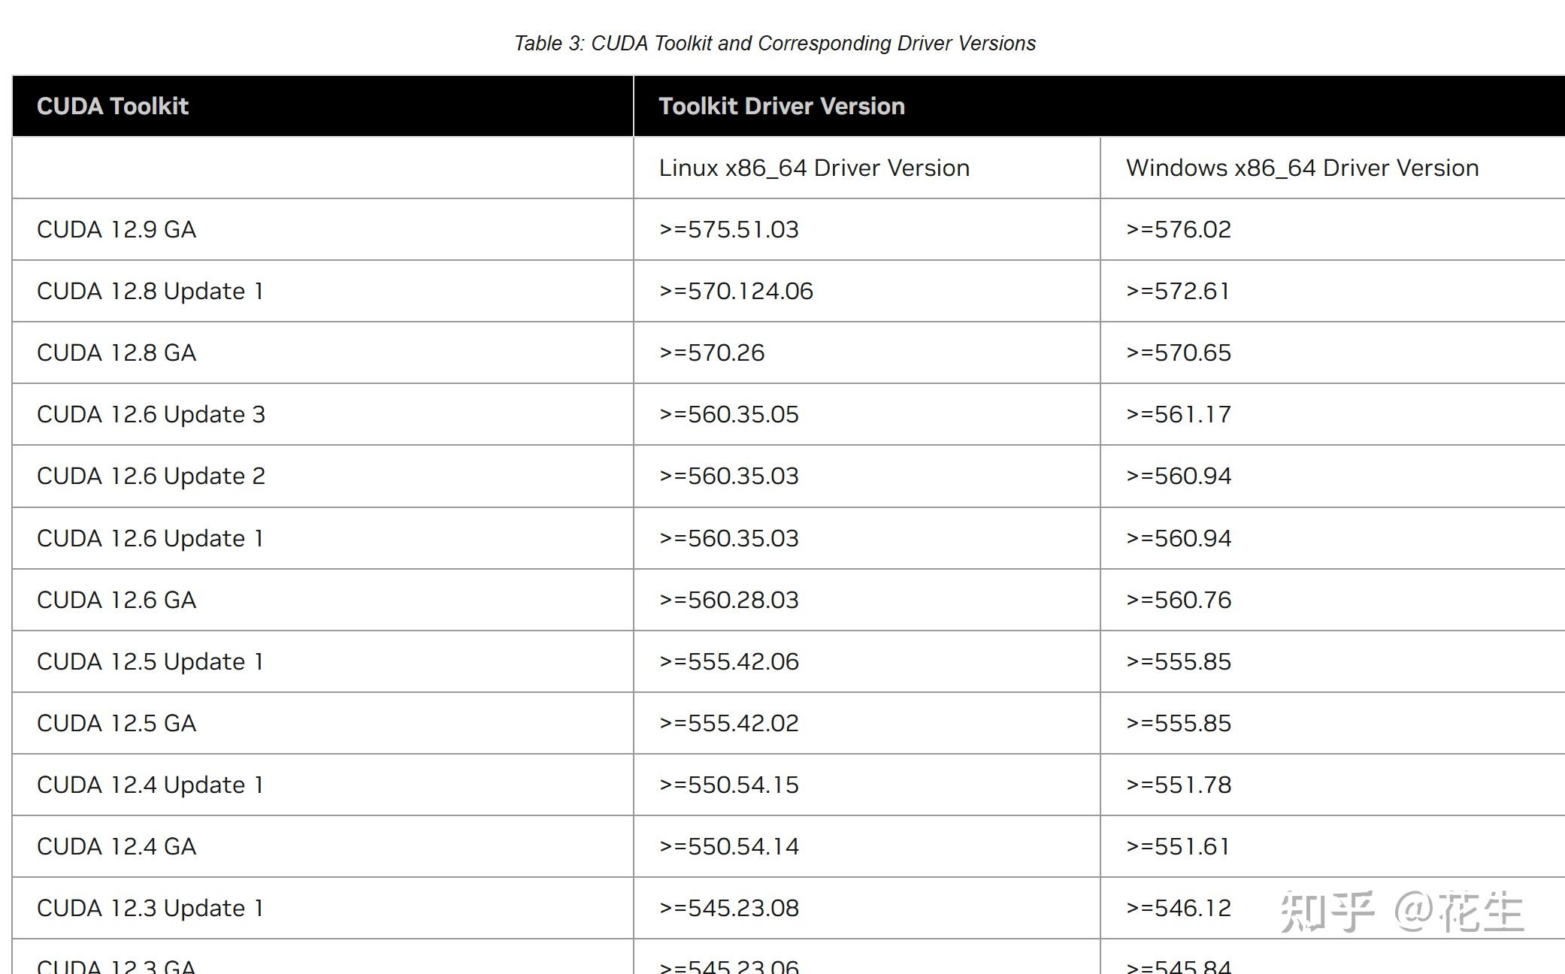
Task: Select the CUDA 12.8 Update 1 cell
Action: point(150,291)
